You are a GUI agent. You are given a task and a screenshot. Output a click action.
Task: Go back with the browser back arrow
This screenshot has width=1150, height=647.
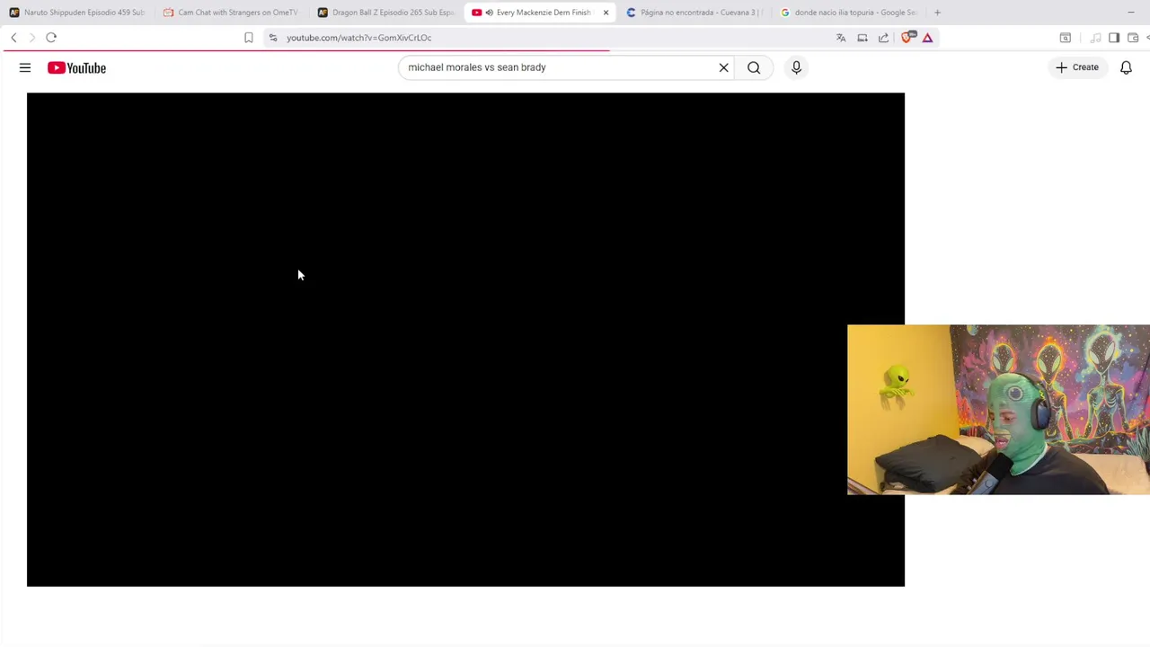pyautogui.click(x=13, y=38)
